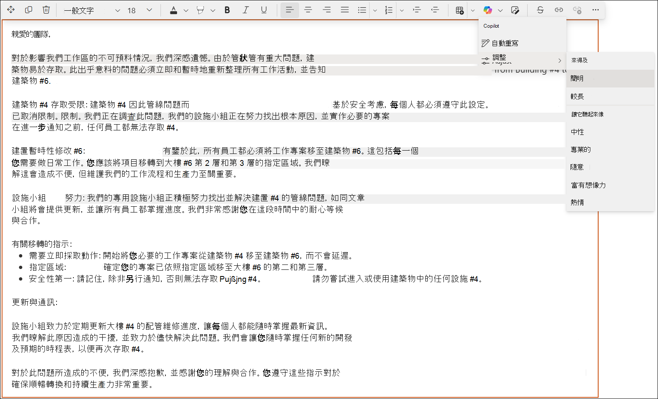
Task: Apply the highlight color marker
Action: coord(200,10)
